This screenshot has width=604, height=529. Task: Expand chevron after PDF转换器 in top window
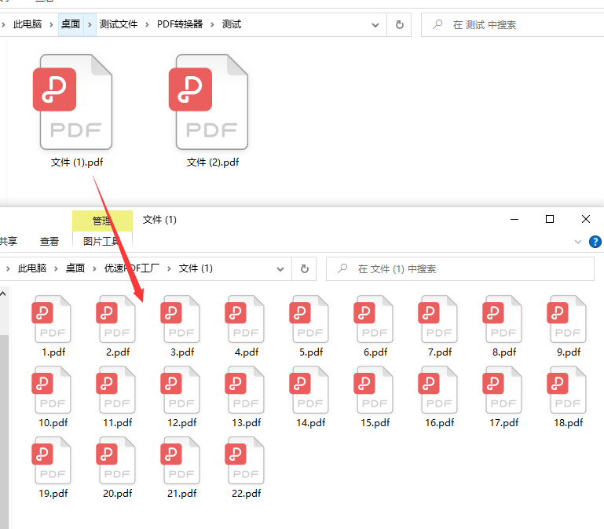[x=212, y=24]
